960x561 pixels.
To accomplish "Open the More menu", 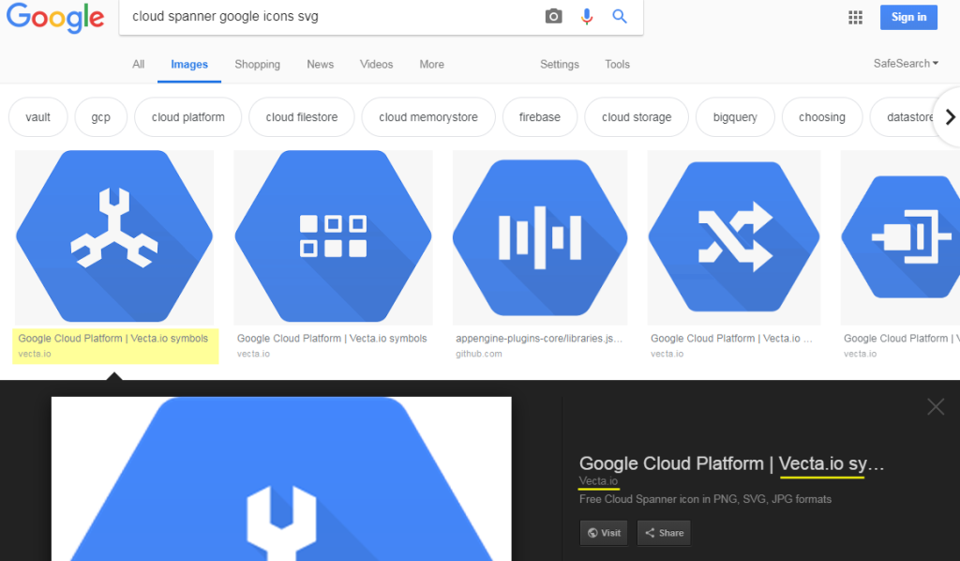I will [431, 65].
